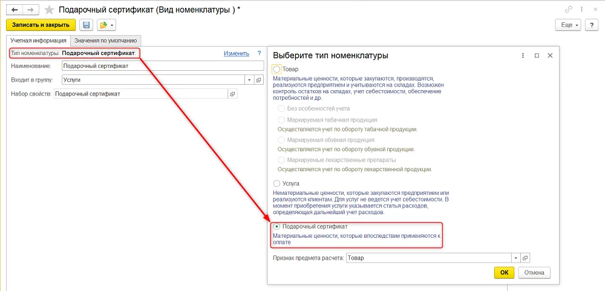Image resolution: width=605 pixels, height=291 pixels.
Task: Click the Записать и закрыть button
Action: [x=41, y=25]
